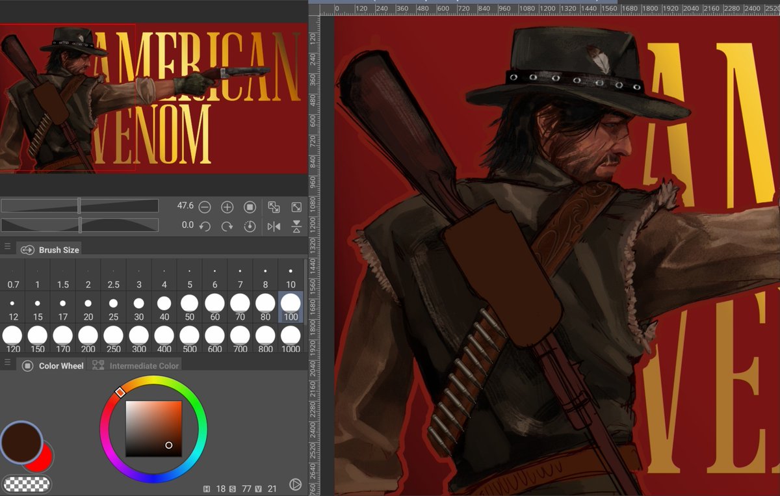Viewport: 780px width, 496px height.
Task: Choose brush size preset 4
Action: 164,276
